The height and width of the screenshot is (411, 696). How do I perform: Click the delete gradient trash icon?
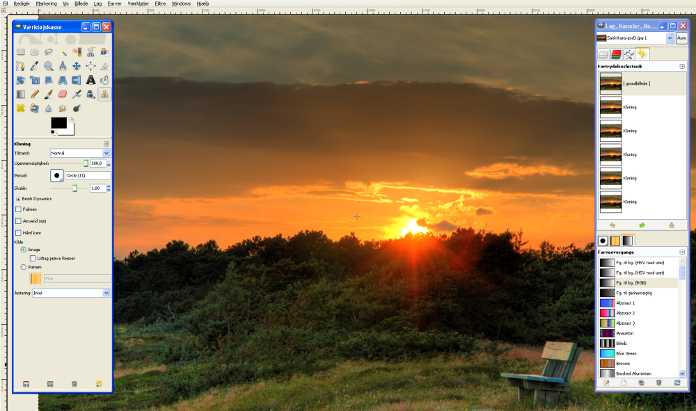point(658,382)
